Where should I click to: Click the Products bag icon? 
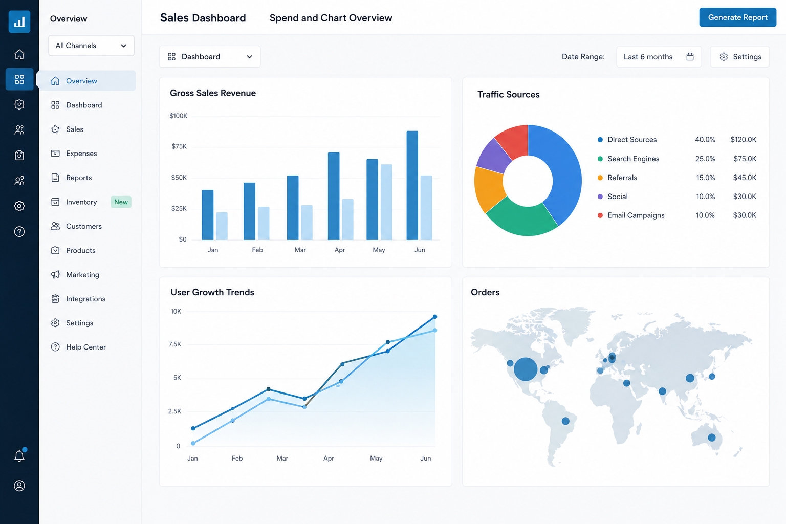point(55,250)
